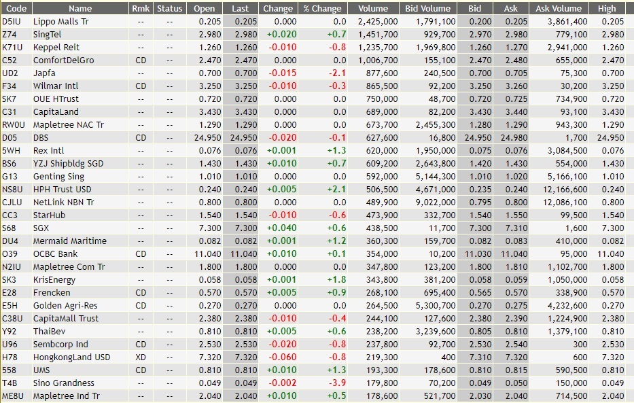Click Lippo Malls volume 2,425,000
634x403 pixels.
(378, 22)
